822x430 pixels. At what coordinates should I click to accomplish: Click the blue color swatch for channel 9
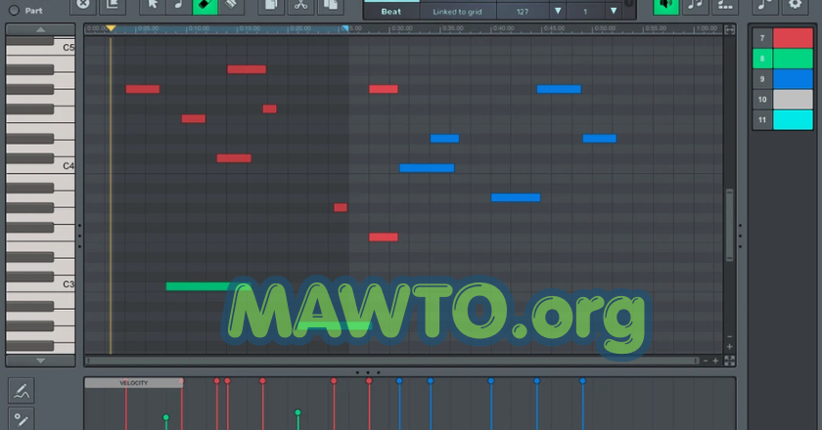pos(793,79)
